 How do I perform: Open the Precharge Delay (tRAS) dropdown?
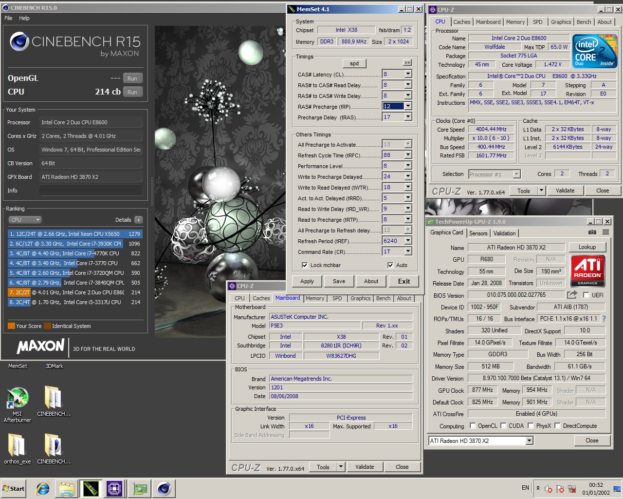(408, 116)
